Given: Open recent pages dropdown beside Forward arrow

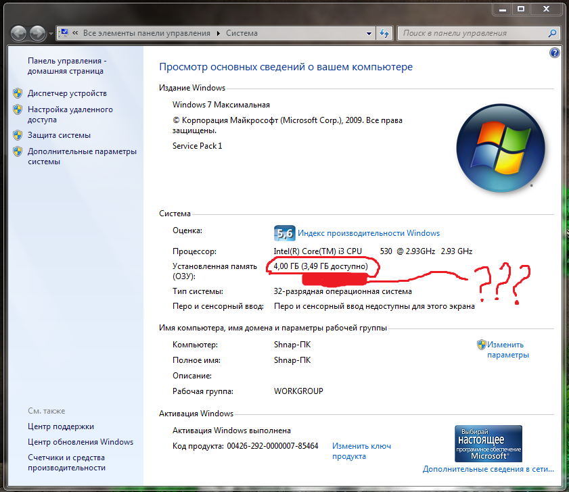Looking at the screenshot, I should coord(51,34).
